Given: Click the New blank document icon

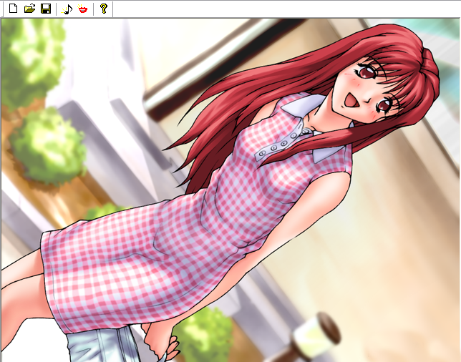Looking at the screenshot, I should 13,9.
